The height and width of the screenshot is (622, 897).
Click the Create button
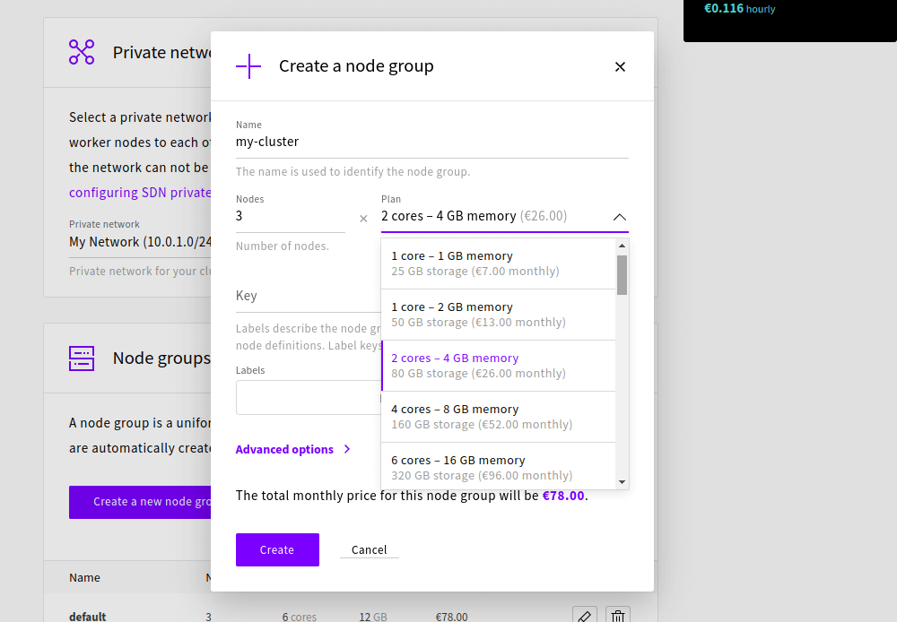tap(277, 550)
